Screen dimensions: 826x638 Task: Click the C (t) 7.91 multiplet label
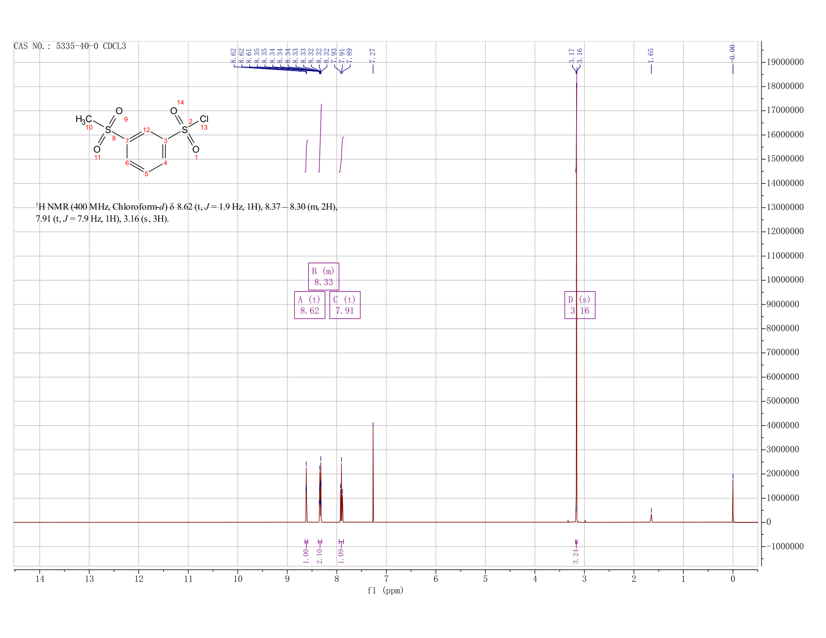coord(345,305)
